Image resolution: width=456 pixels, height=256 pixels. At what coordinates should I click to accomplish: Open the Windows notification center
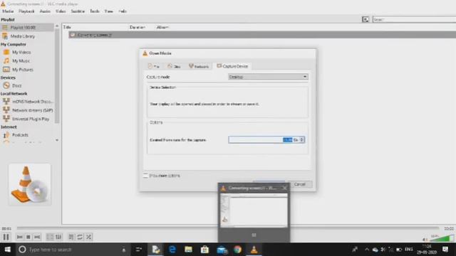445,250
